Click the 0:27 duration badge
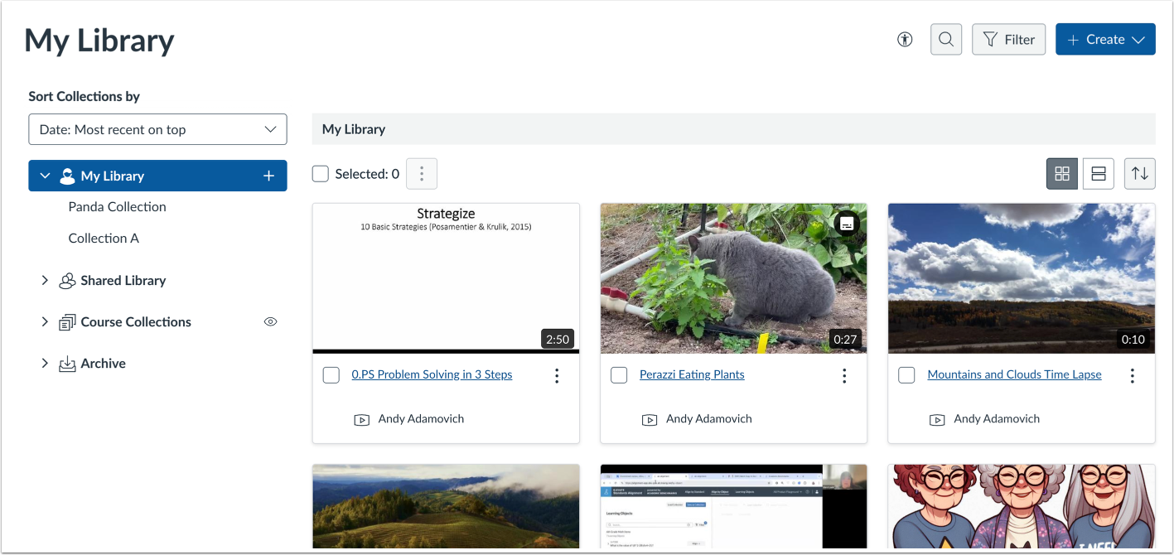 (x=845, y=339)
